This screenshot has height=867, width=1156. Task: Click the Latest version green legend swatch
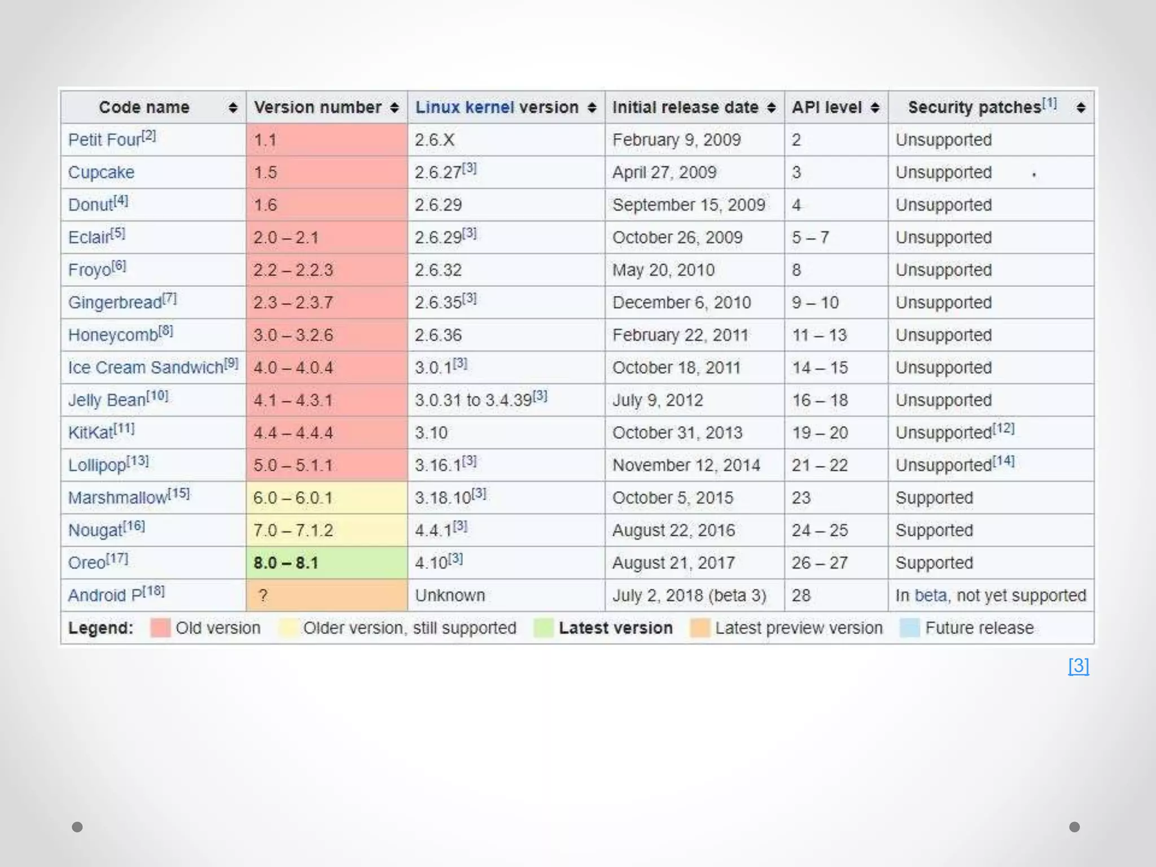click(x=544, y=628)
